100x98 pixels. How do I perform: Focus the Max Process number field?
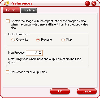tap(34, 53)
